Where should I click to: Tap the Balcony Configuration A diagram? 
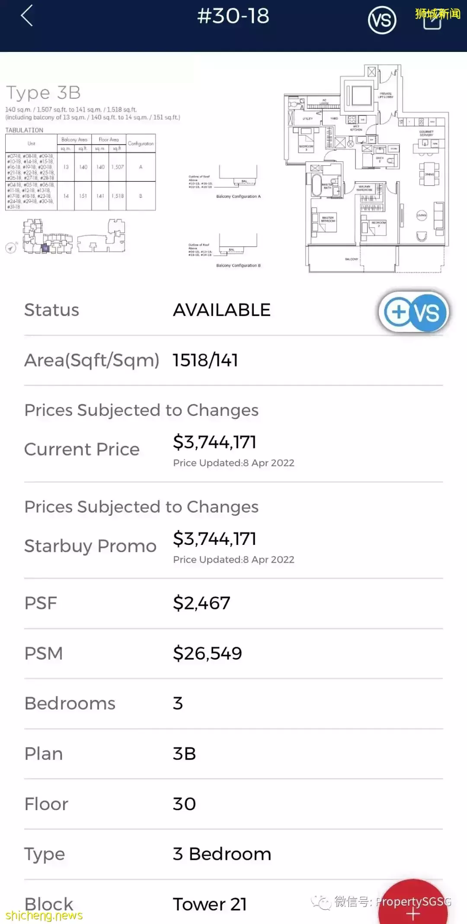point(238,180)
